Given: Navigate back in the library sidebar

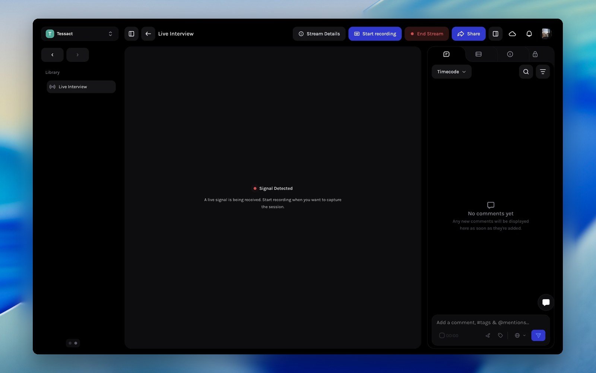Looking at the screenshot, I should point(52,55).
